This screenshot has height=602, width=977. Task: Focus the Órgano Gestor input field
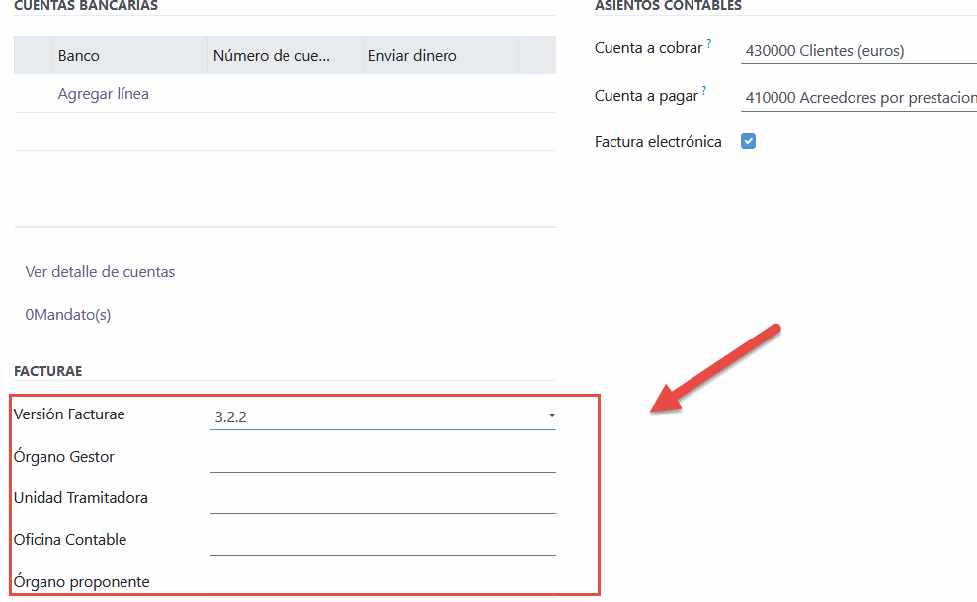(382, 458)
